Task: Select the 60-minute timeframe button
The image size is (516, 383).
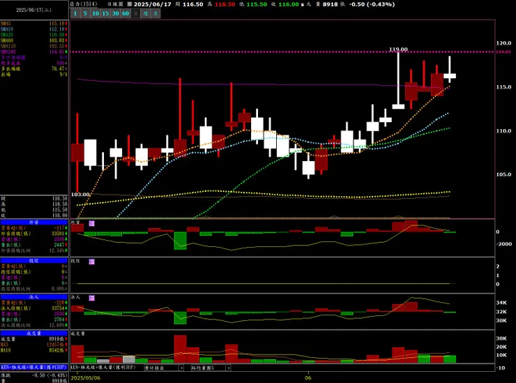Action: tap(126, 13)
